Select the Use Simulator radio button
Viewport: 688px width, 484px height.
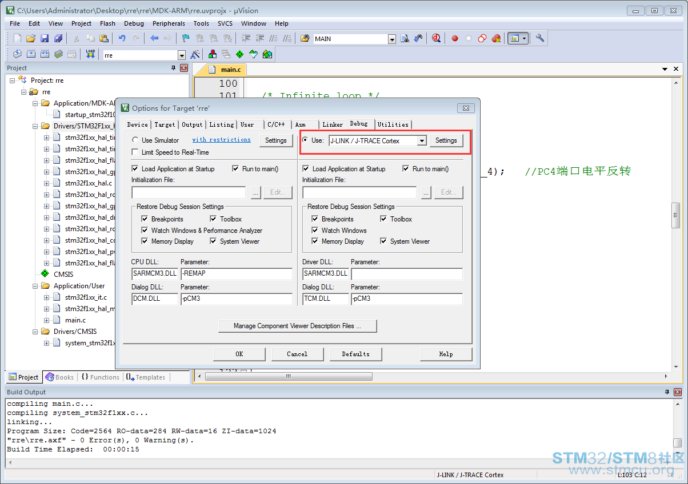point(135,140)
